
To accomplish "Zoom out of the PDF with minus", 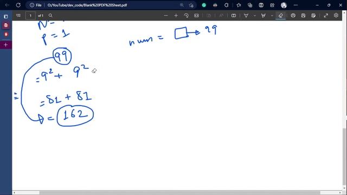I will (166, 16).
